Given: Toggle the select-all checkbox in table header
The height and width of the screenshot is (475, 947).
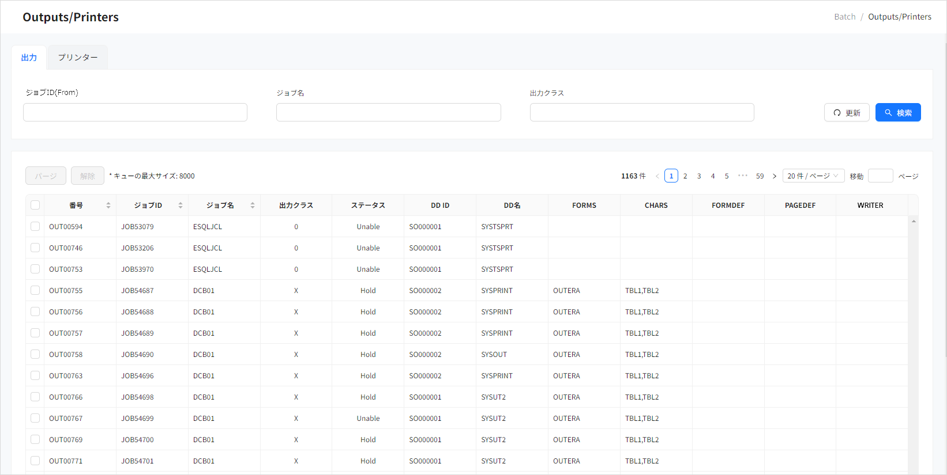Looking at the screenshot, I should pos(35,206).
